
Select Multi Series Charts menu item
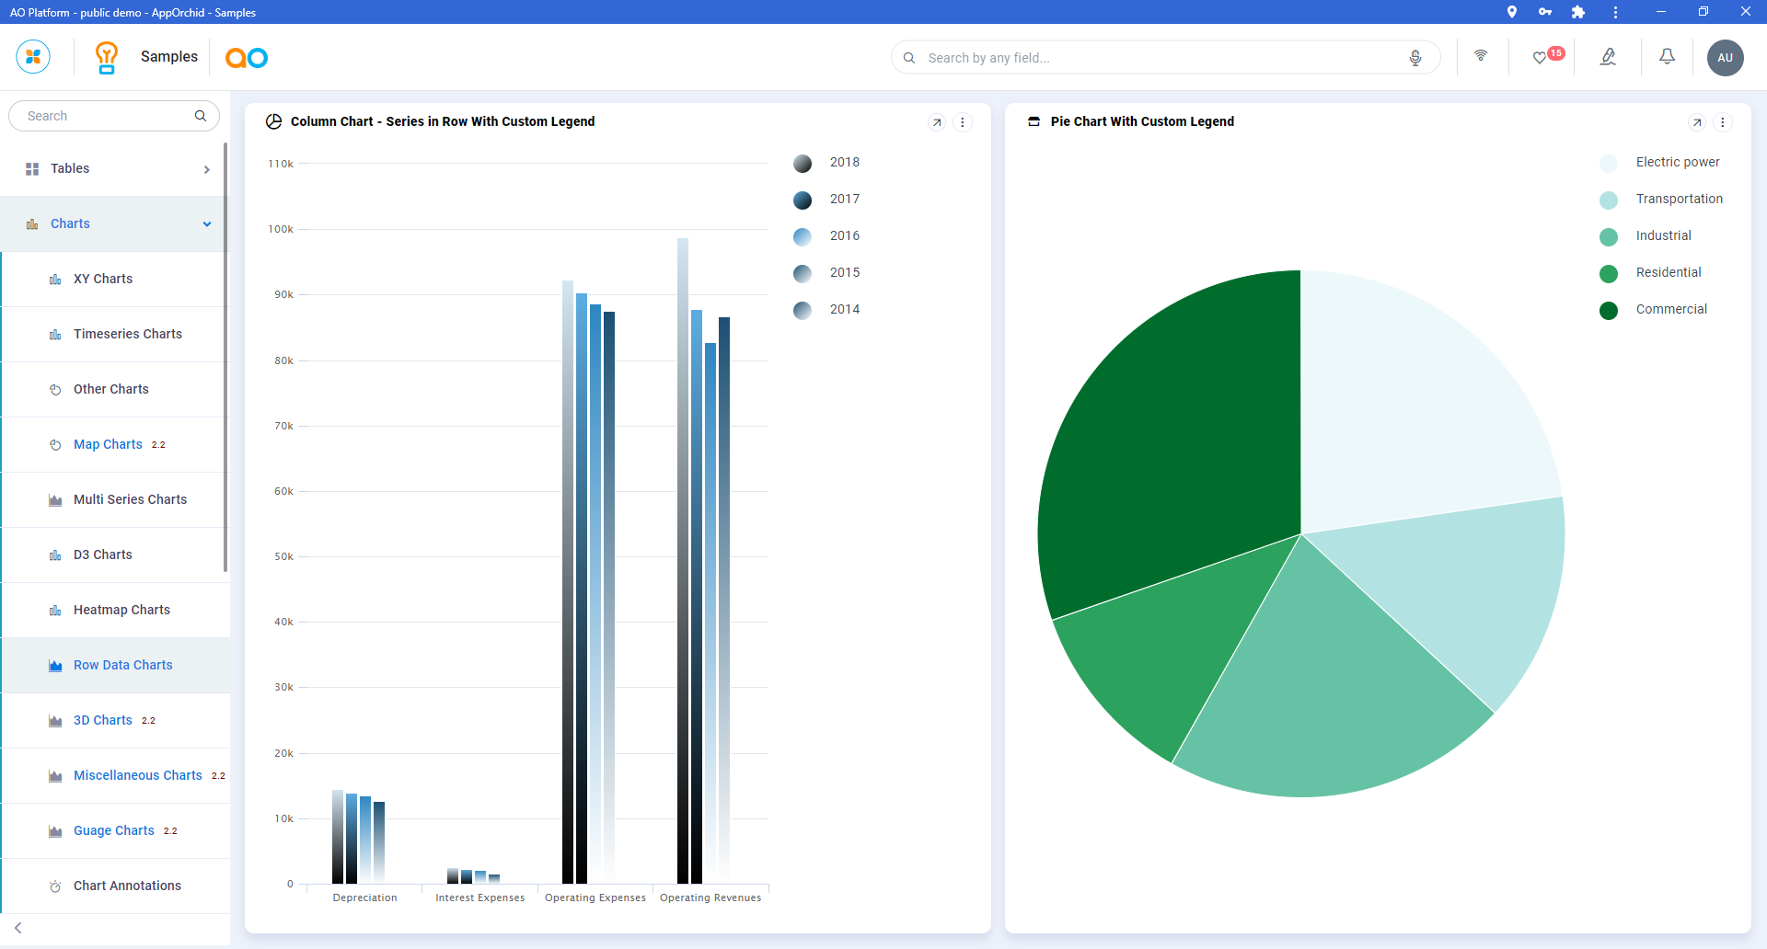[130, 500]
